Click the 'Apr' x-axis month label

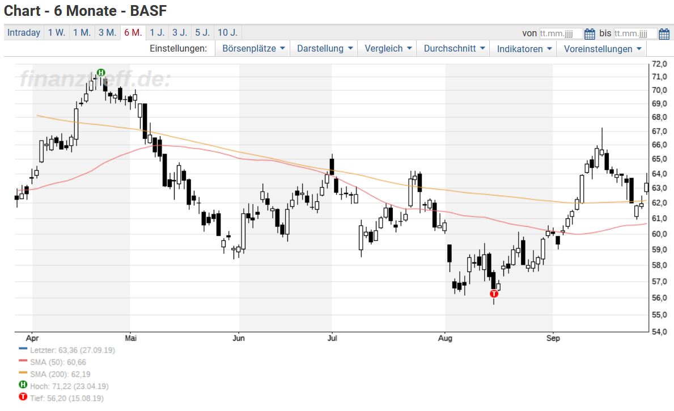click(32, 338)
